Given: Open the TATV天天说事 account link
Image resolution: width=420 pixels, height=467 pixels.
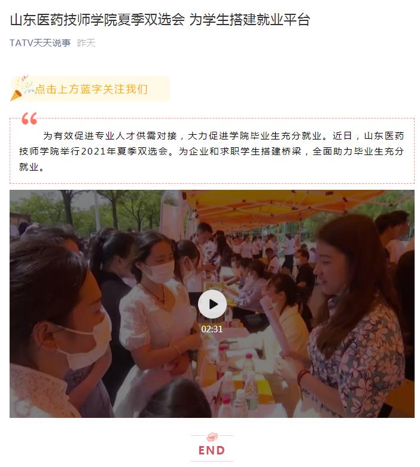Looking at the screenshot, I should click(x=40, y=43).
